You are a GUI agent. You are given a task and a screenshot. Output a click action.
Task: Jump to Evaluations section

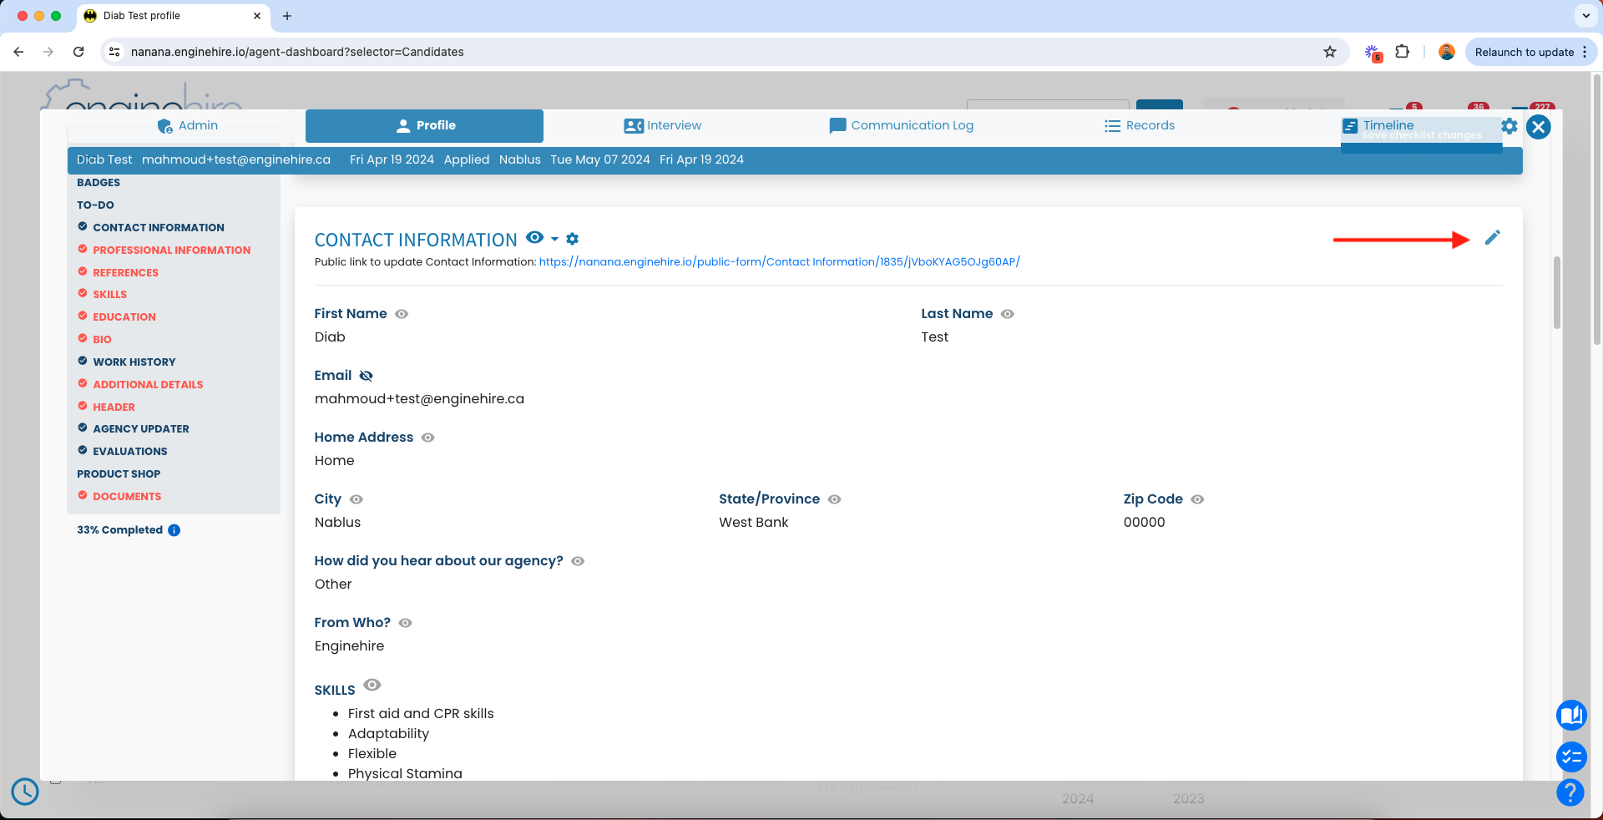click(130, 451)
